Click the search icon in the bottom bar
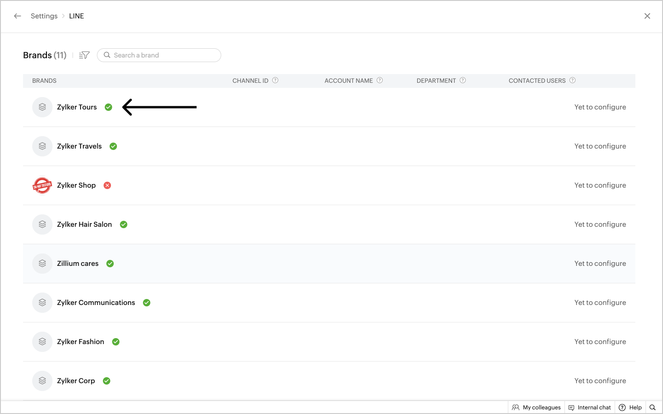Image resolution: width=663 pixels, height=414 pixels. [652, 408]
